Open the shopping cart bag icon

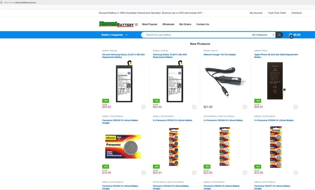[290, 35]
